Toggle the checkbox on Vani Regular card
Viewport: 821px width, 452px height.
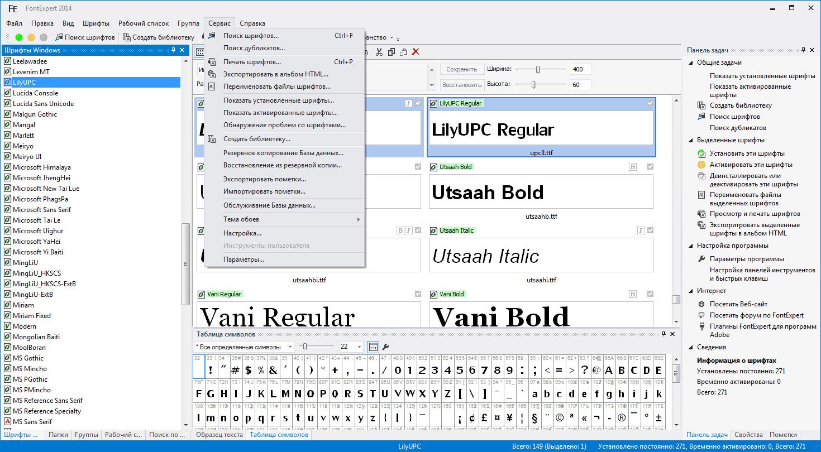click(418, 294)
